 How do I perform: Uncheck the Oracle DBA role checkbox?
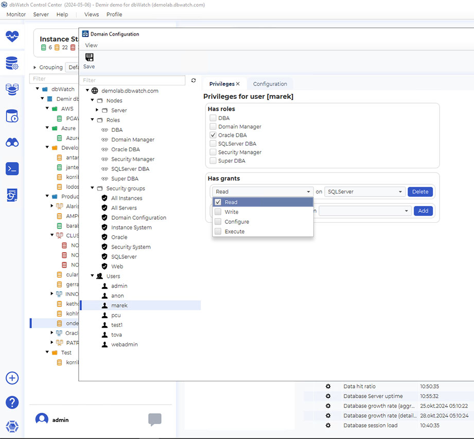(x=213, y=135)
